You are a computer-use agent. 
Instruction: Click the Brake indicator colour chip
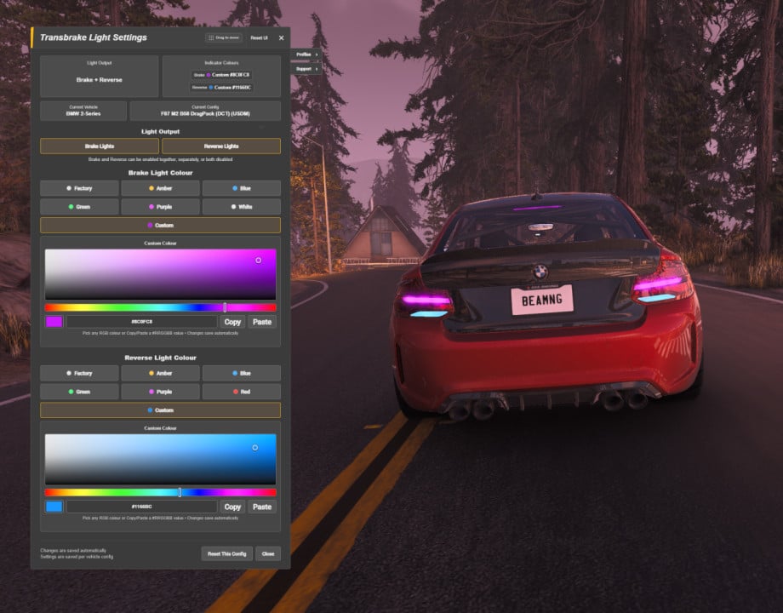pos(221,75)
